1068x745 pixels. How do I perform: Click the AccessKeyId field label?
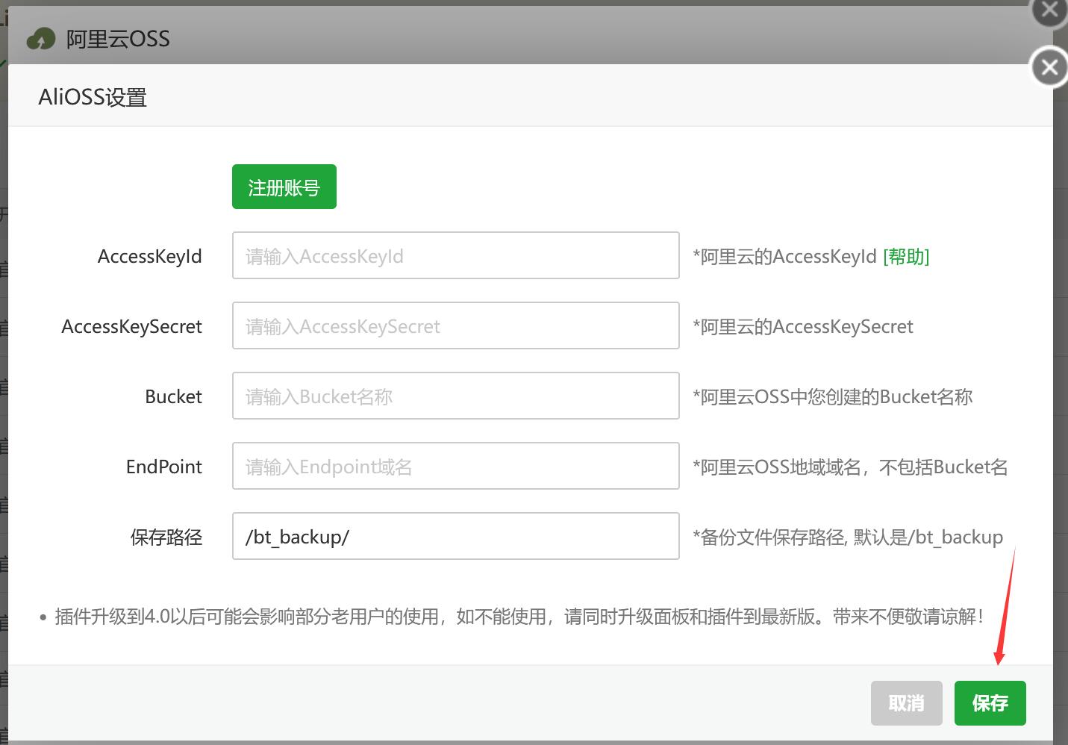click(150, 257)
